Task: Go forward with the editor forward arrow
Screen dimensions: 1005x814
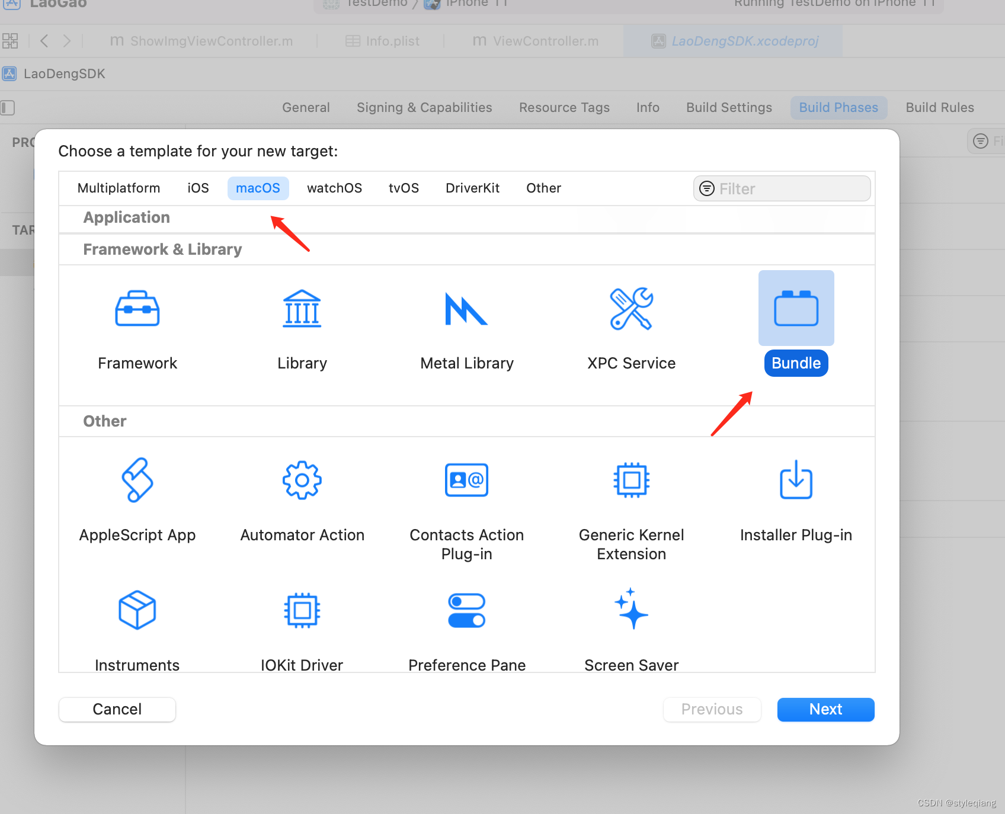Action: pyautogui.click(x=66, y=41)
